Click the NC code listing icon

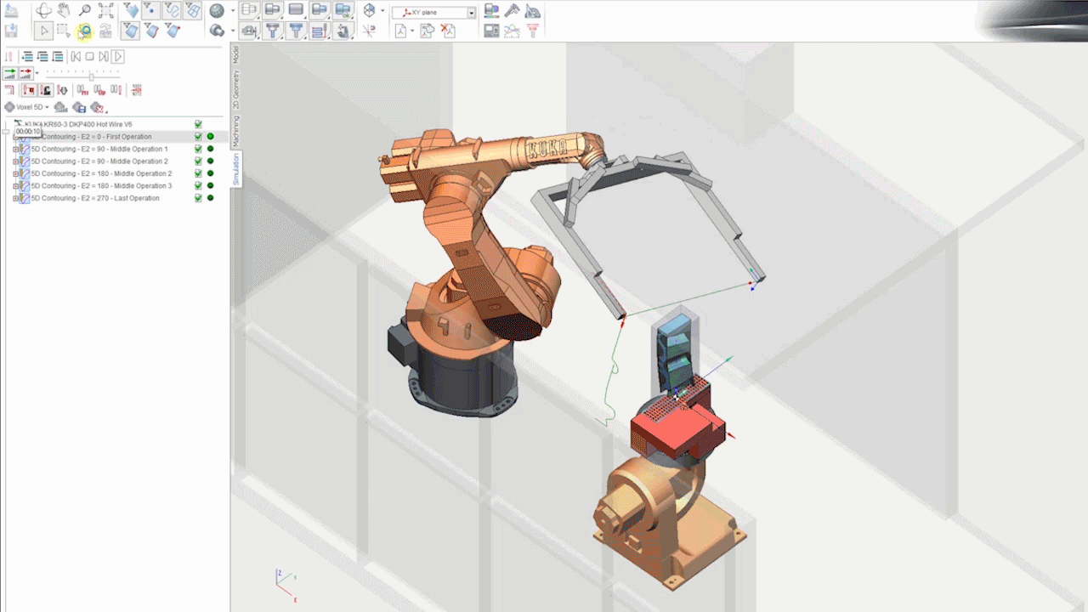point(137,90)
